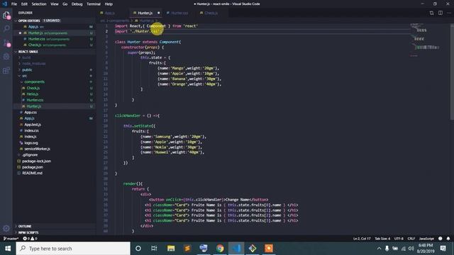This screenshot has width=454, height=255.
Task: Open serviceWorker.js in file tree
Action: 37,149
